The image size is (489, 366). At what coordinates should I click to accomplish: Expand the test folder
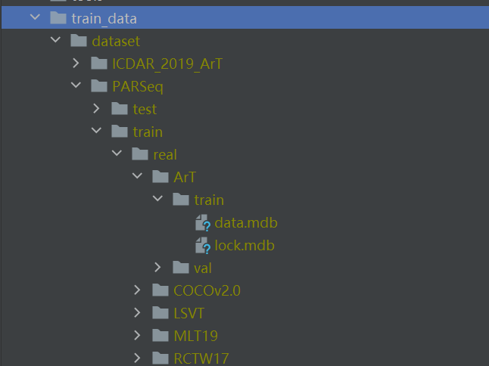[96, 109]
